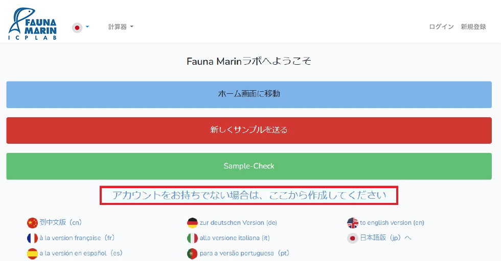Select the 日本語版 (jp) language link
This screenshot has width=501, height=261.
coord(385,238)
